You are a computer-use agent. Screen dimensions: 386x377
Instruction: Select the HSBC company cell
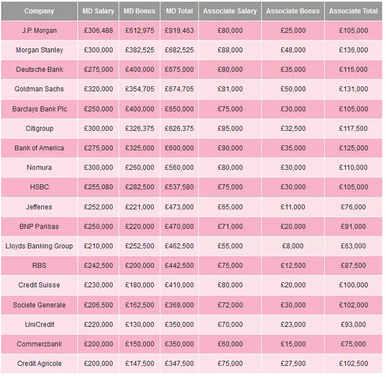[39, 187]
